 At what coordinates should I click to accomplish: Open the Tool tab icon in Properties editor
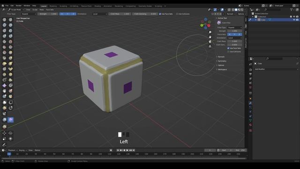pyautogui.click(x=250, y=64)
